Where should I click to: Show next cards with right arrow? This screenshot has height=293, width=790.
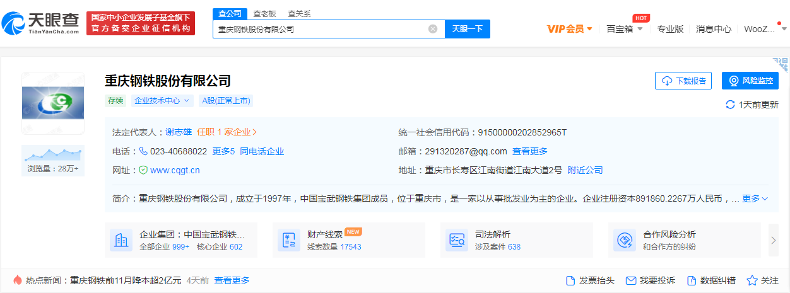point(774,240)
